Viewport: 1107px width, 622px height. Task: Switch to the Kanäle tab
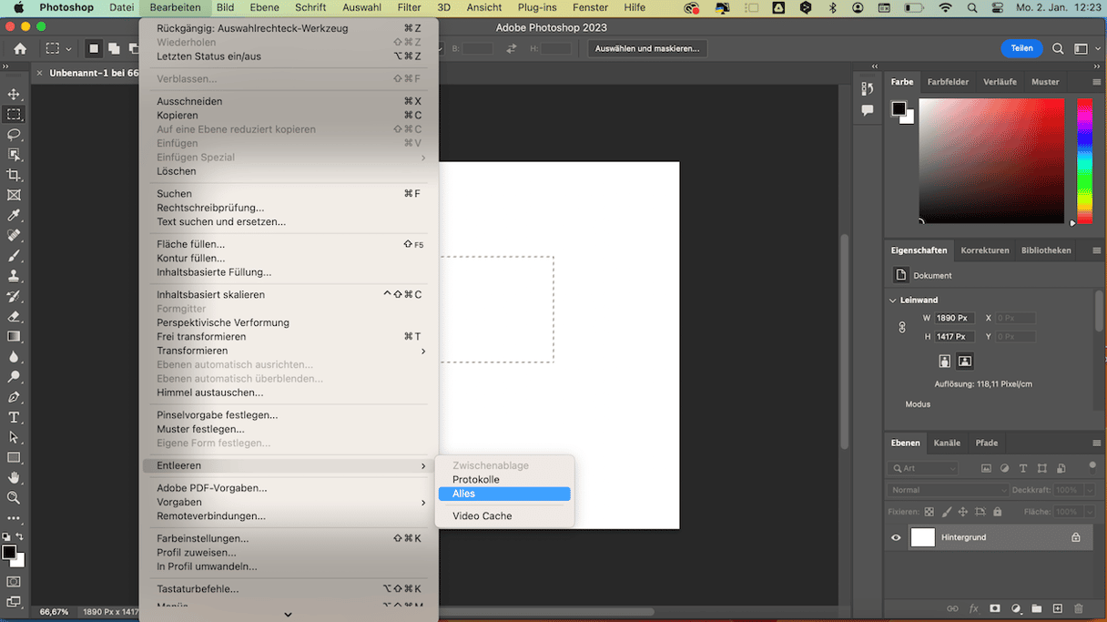[x=947, y=444]
